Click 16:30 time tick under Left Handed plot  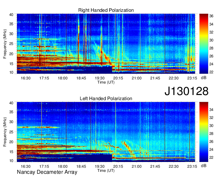(x=26, y=166)
